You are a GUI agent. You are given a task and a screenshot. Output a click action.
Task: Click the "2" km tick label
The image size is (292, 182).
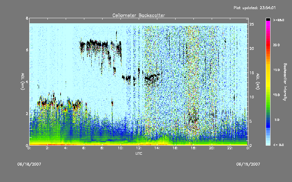[x=27, y=114]
